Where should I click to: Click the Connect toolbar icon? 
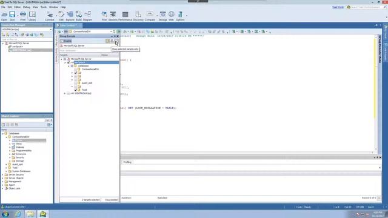point(50,16)
